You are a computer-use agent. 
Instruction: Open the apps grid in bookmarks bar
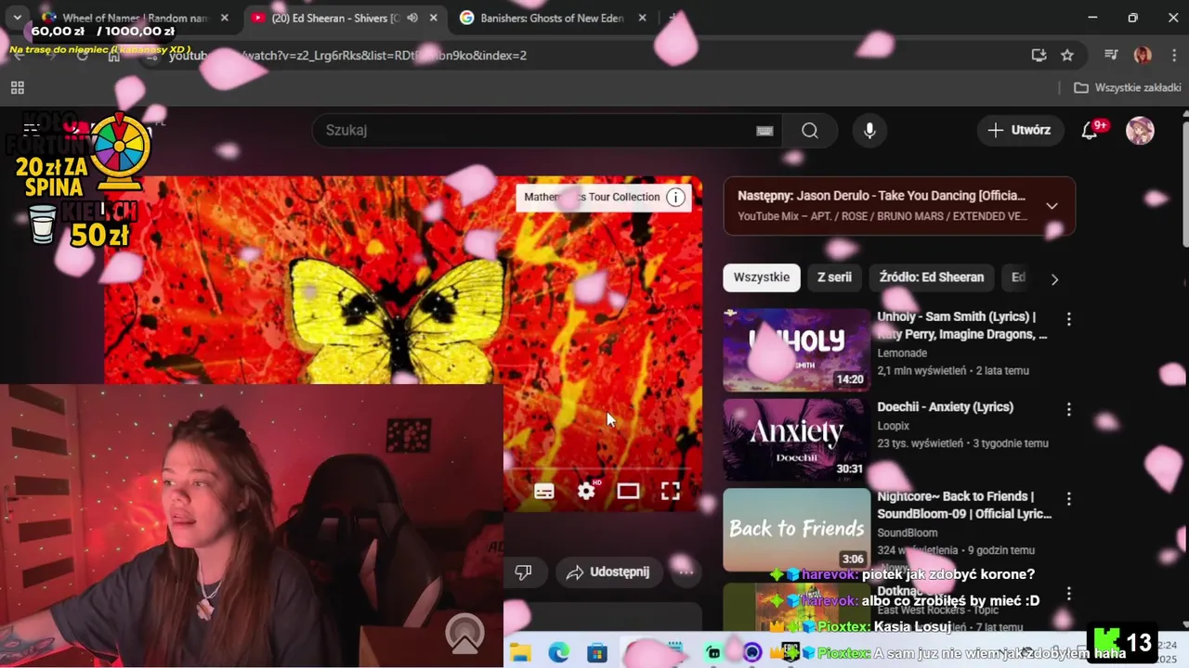point(17,87)
